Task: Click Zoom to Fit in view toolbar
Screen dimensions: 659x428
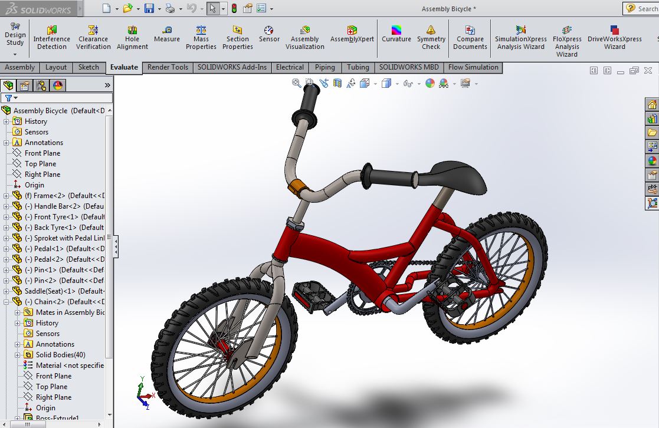Action: [x=296, y=83]
